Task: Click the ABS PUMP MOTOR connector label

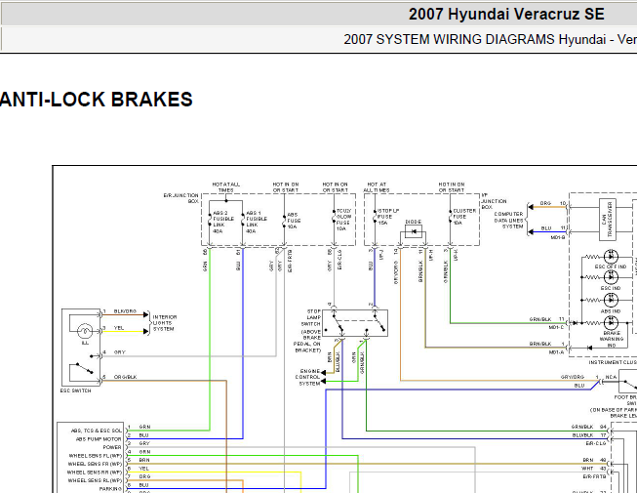Action: tap(99, 439)
